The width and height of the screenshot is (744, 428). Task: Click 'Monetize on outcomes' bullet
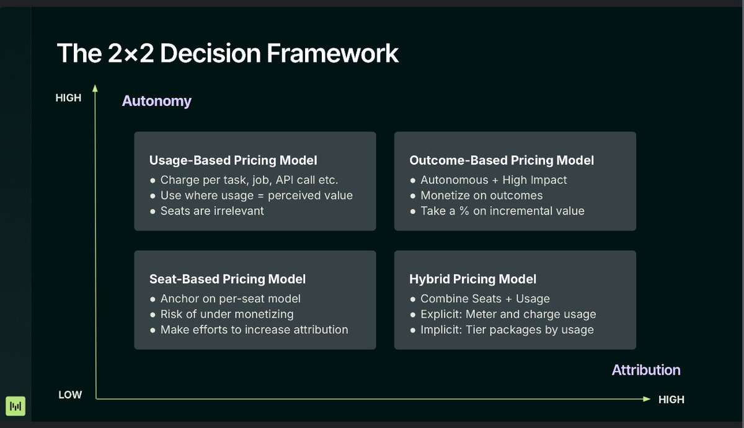pos(481,195)
